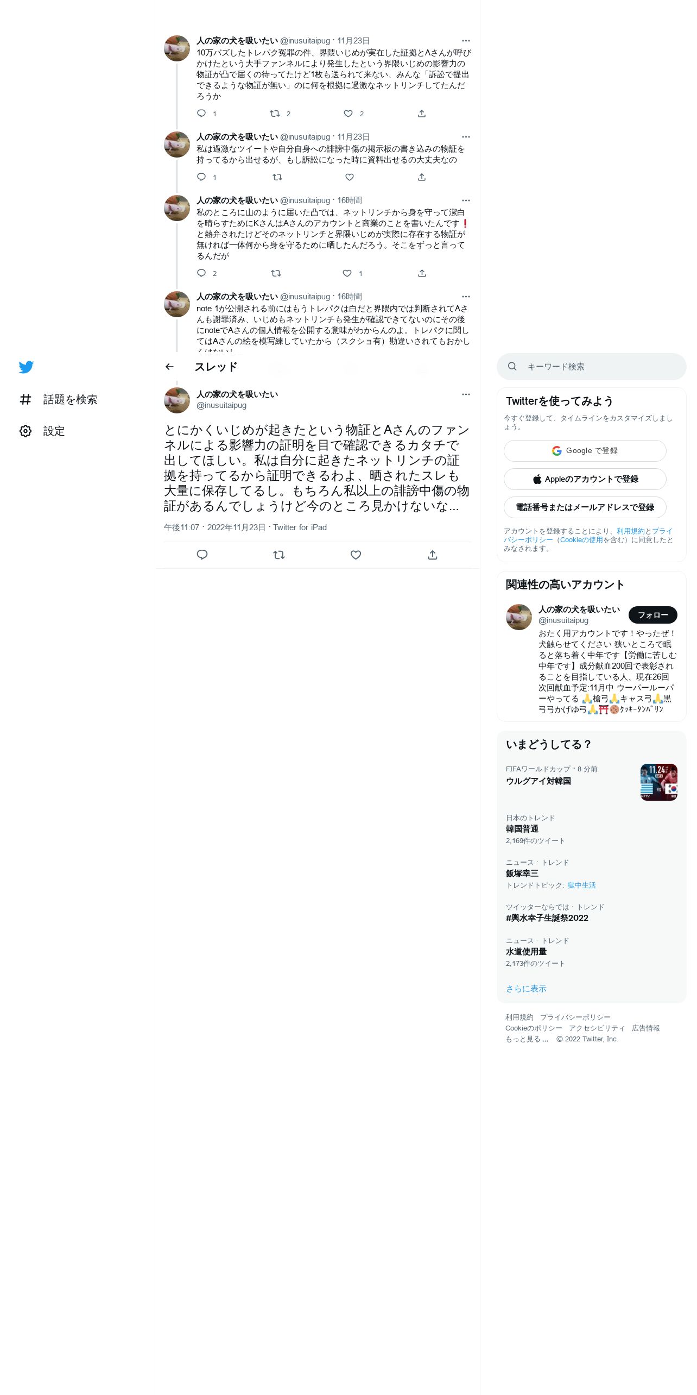This screenshot has height=1395, width=697.
Task: Open the ウルグアイ対韓国 thumbnail image
Action: coord(659,782)
